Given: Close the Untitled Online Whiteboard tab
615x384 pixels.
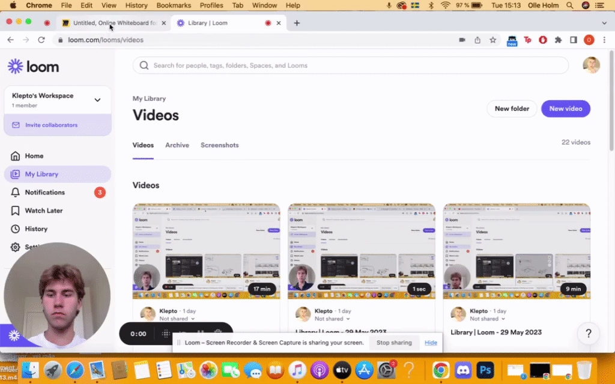Looking at the screenshot, I should [163, 23].
